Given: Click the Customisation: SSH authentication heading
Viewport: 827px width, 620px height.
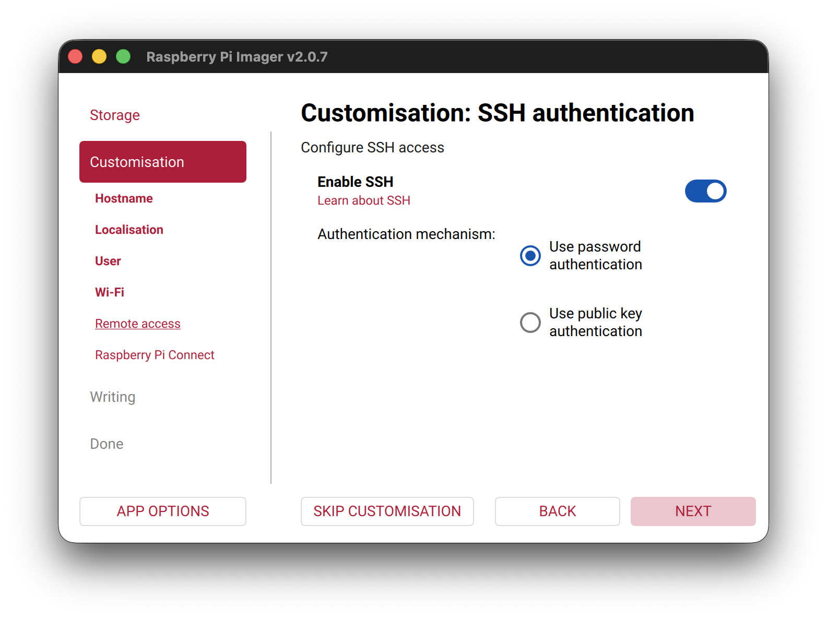Looking at the screenshot, I should pos(498,113).
